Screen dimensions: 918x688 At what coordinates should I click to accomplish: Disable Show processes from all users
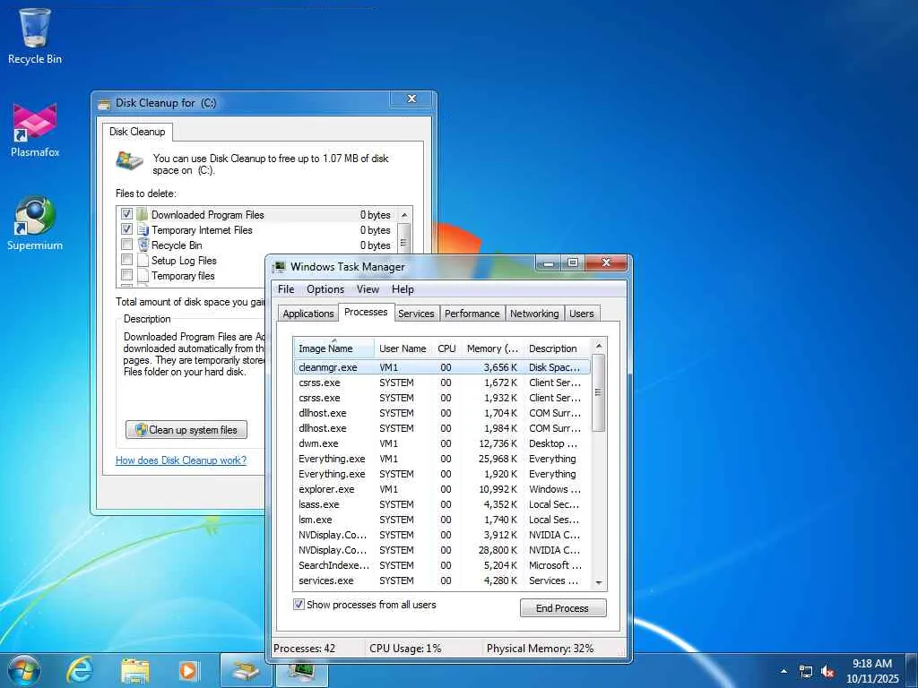[x=299, y=605]
